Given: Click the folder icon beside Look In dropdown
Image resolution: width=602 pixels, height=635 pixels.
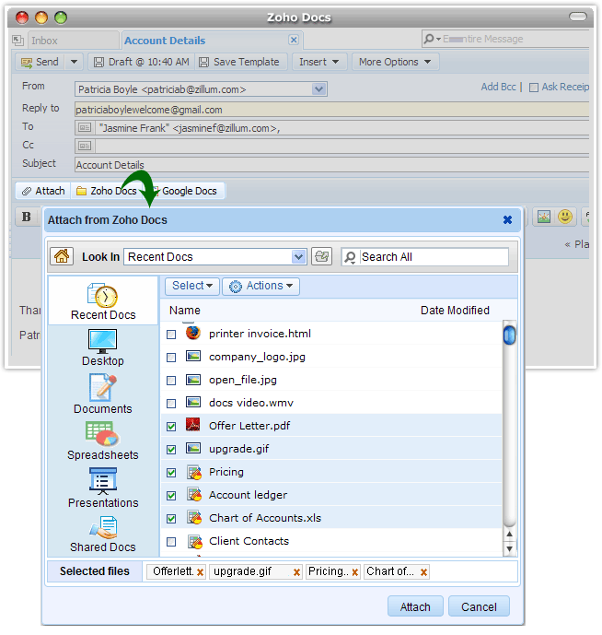Looking at the screenshot, I should 321,256.
